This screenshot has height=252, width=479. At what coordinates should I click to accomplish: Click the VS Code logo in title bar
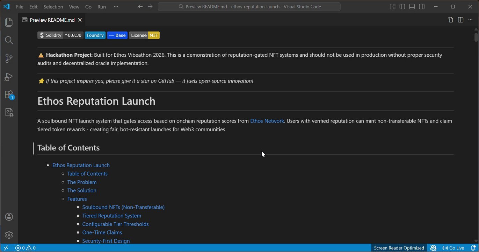[7, 7]
